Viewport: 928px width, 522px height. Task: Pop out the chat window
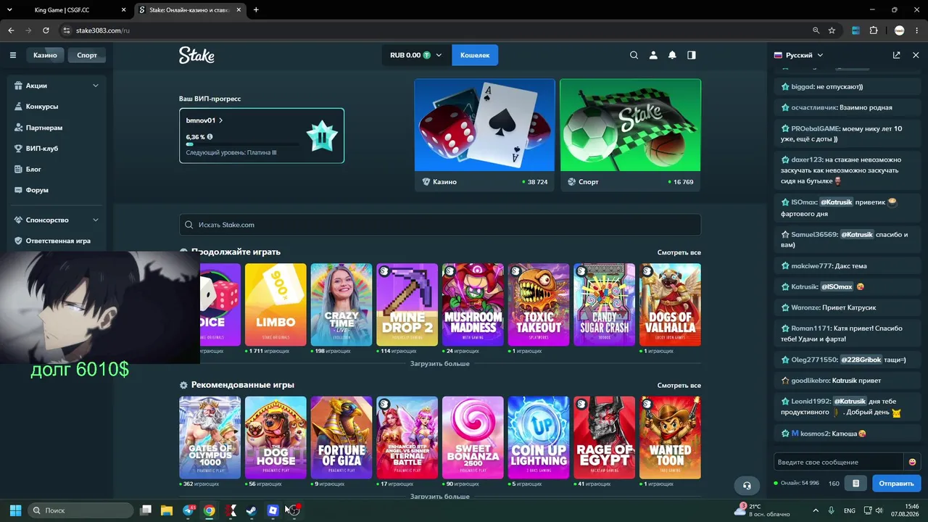click(x=897, y=55)
